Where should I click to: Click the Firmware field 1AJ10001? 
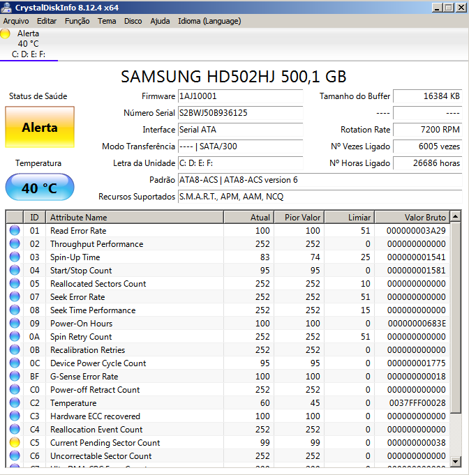pos(240,96)
